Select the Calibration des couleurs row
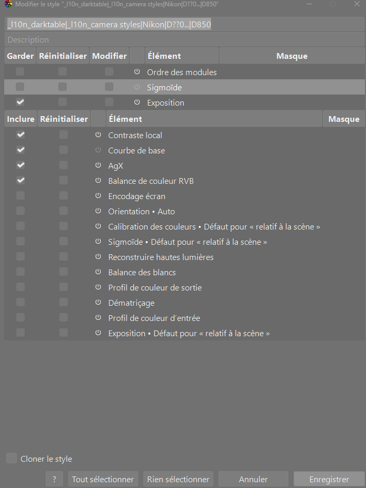The width and height of the screenshot is (366, 488). pos(184,226)
